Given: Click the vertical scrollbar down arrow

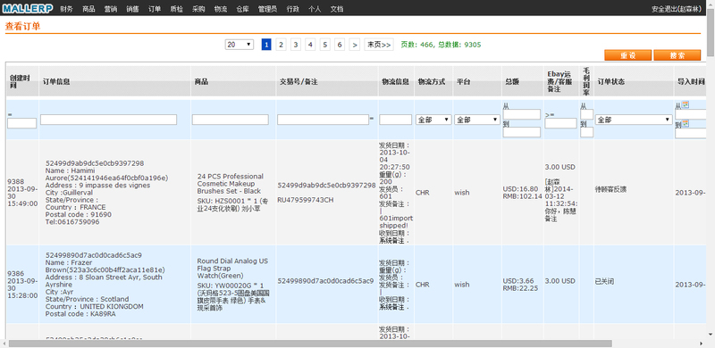Looking at the screenshot, I should click(711, 336).
